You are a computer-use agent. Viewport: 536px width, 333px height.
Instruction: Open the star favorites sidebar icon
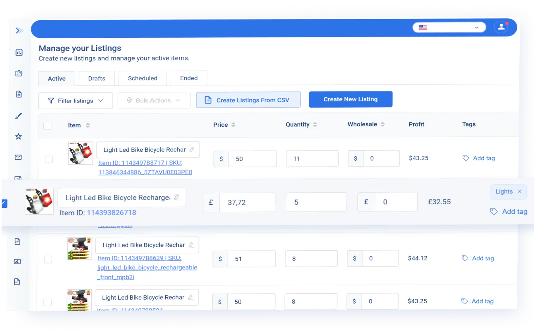tap(18, 137)
